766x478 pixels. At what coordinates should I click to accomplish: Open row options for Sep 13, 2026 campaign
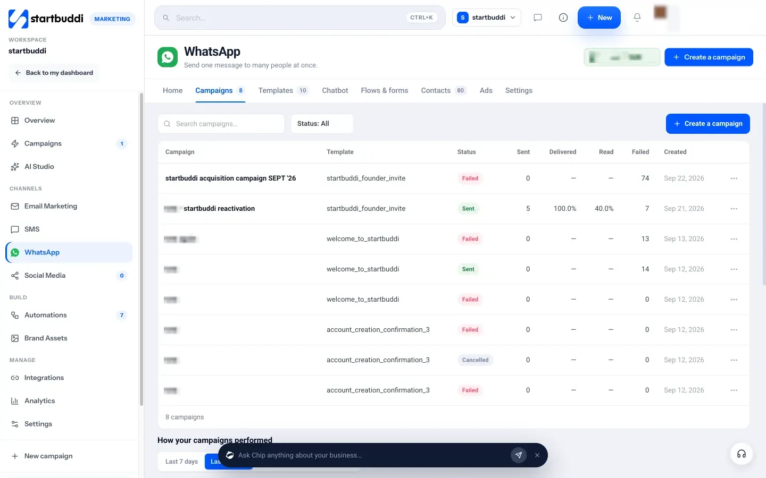(734, 239)
